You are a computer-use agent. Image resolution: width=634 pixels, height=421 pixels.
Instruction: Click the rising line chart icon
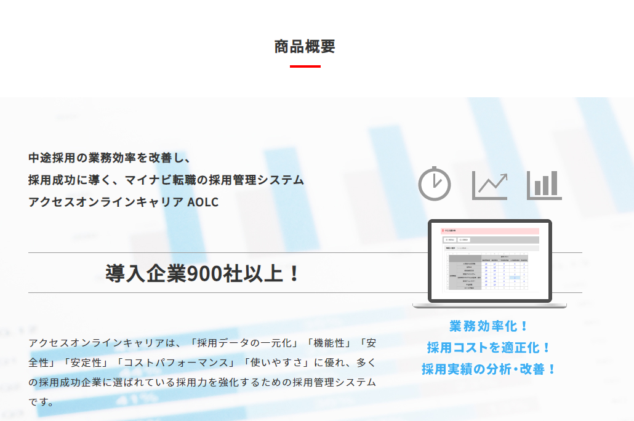[x=489, y=186]
